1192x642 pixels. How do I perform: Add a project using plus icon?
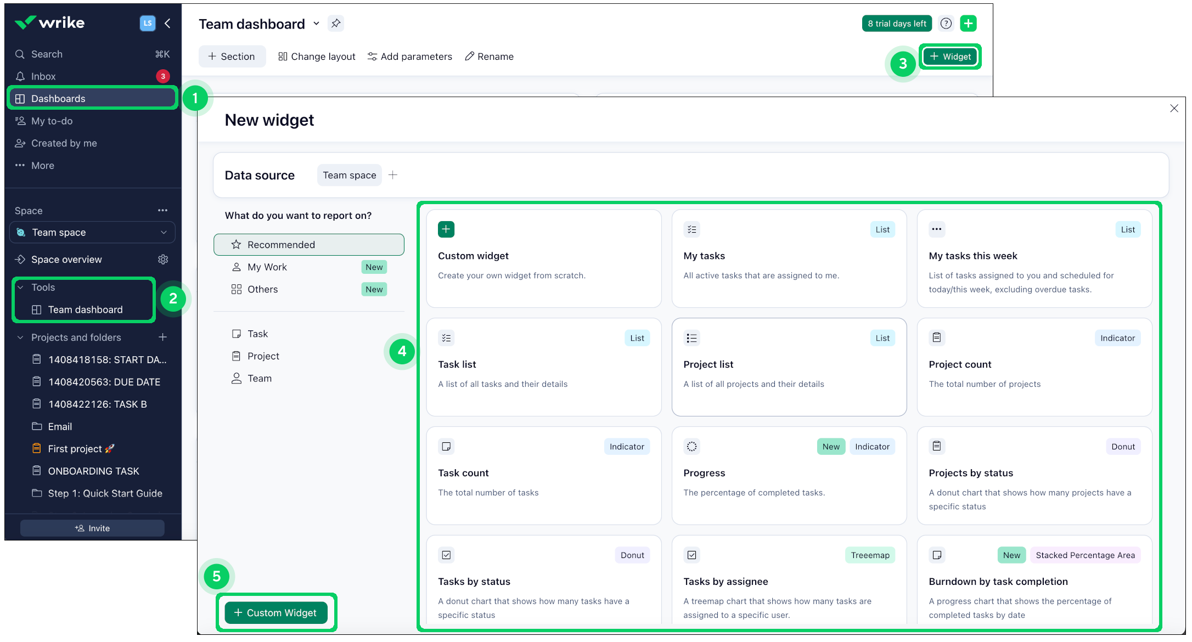tap(162, 337)
